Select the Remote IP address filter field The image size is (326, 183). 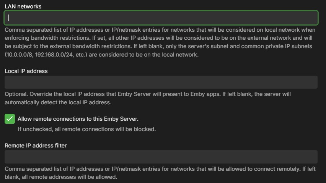pos(161,157)
